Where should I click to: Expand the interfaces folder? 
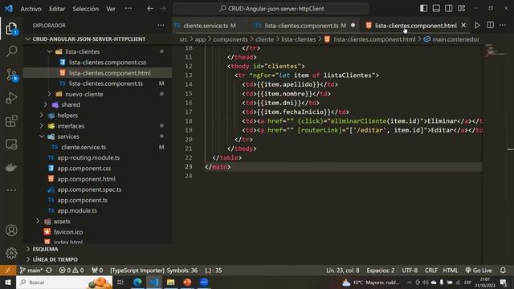(42, 126)
